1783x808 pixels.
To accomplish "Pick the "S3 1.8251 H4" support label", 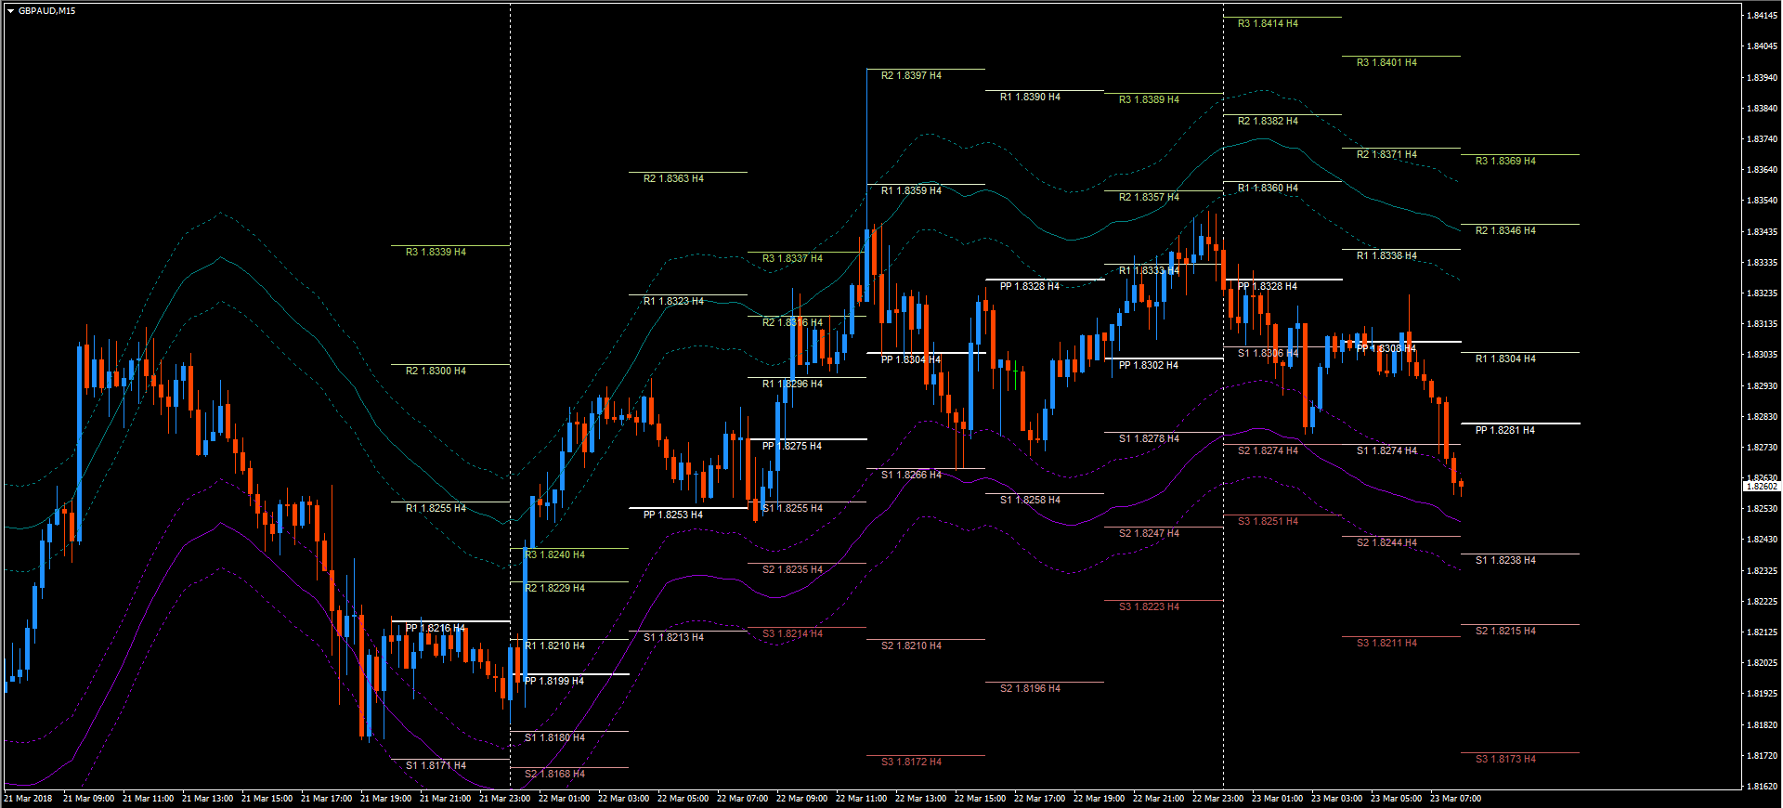I will tap(1268, 522).
